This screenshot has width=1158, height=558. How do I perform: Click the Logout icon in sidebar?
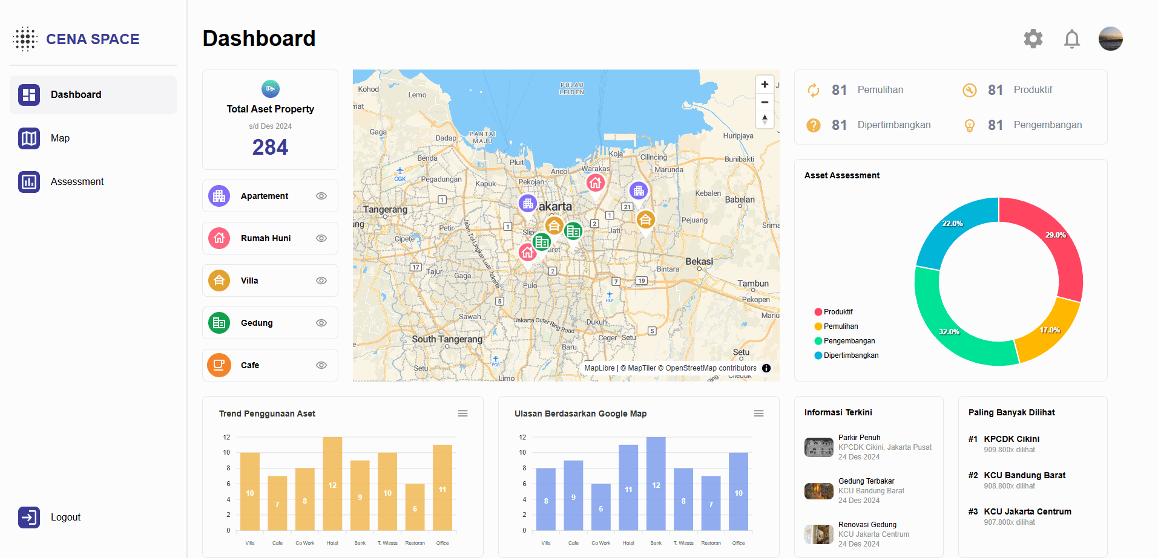coord(29,517)
